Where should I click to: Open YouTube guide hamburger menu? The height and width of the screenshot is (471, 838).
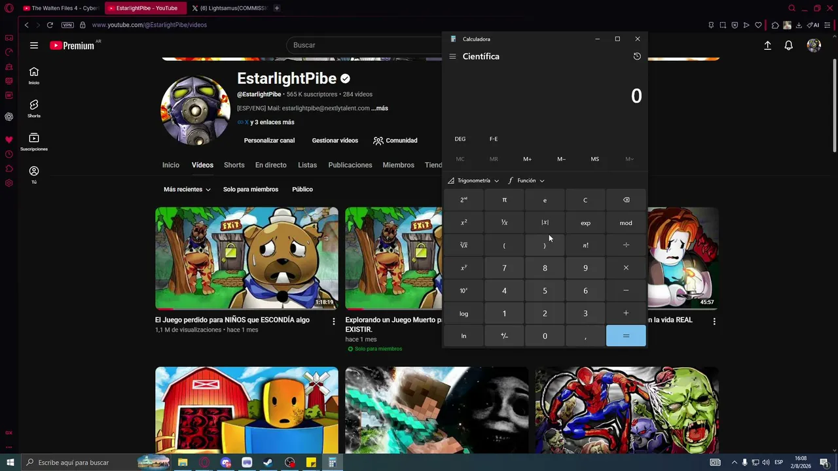[34, 45]
